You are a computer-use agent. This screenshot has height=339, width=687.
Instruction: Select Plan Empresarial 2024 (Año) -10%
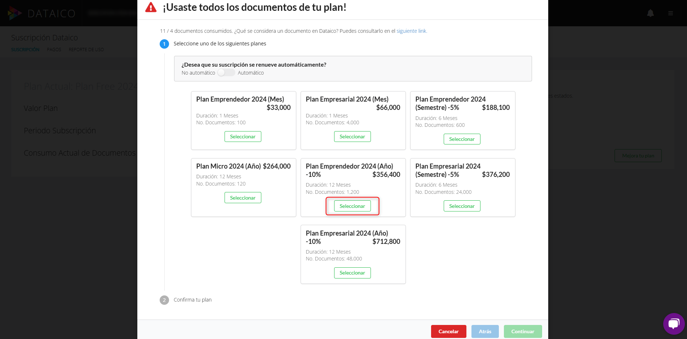click(352, 273)
